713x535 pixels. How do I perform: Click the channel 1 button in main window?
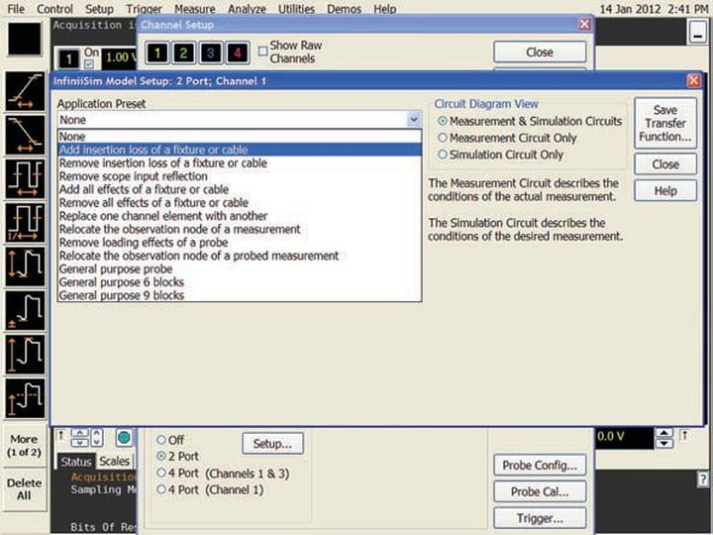(68, 58)
